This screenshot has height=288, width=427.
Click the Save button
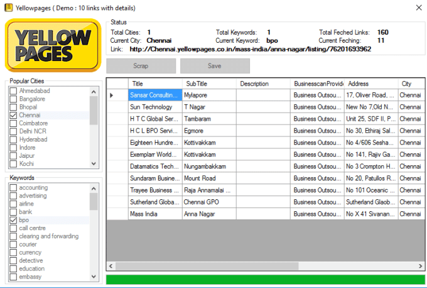click(x=215, y=66)
